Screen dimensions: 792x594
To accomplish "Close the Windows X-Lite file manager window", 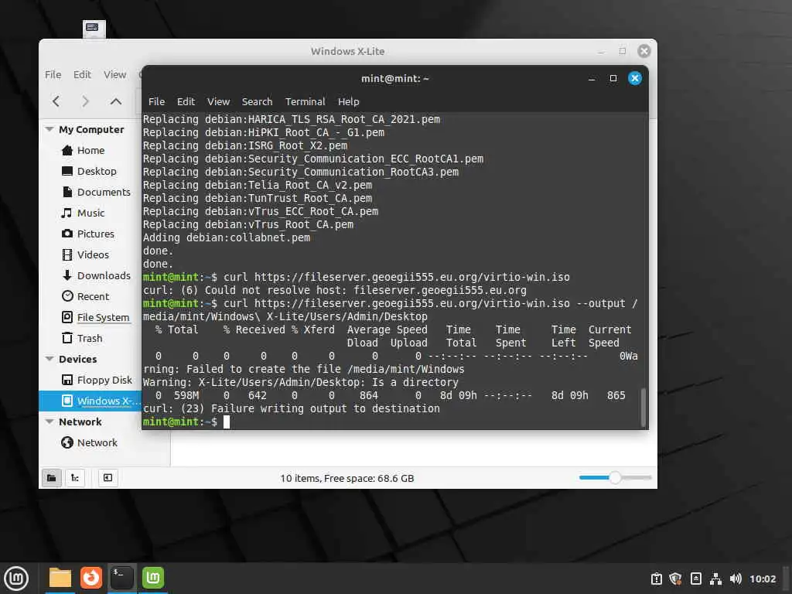I will (644, 51).
